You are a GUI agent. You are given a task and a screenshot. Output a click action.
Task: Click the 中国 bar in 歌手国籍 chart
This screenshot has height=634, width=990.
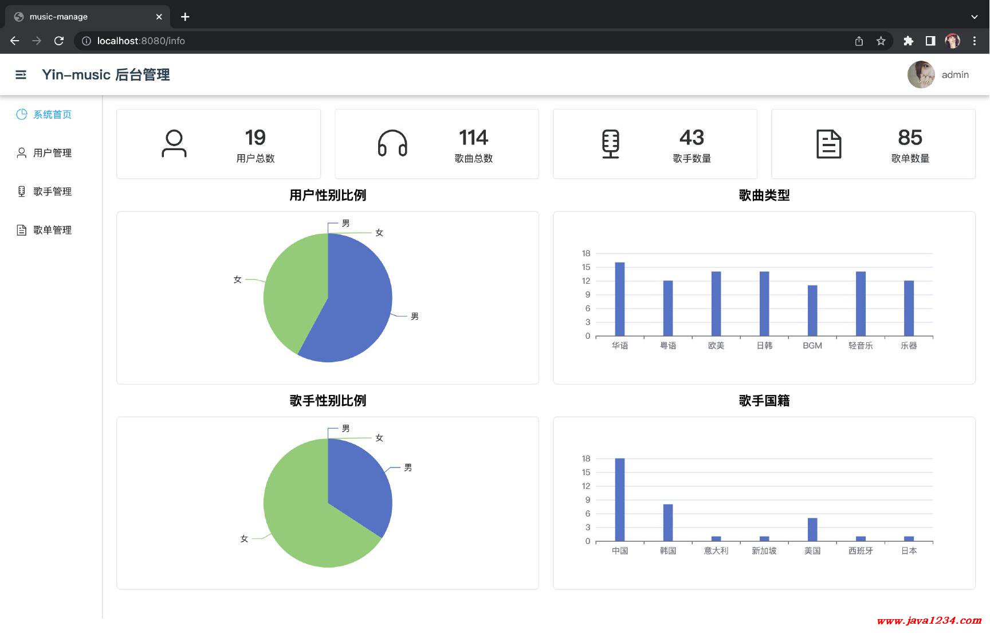(620, 499)
